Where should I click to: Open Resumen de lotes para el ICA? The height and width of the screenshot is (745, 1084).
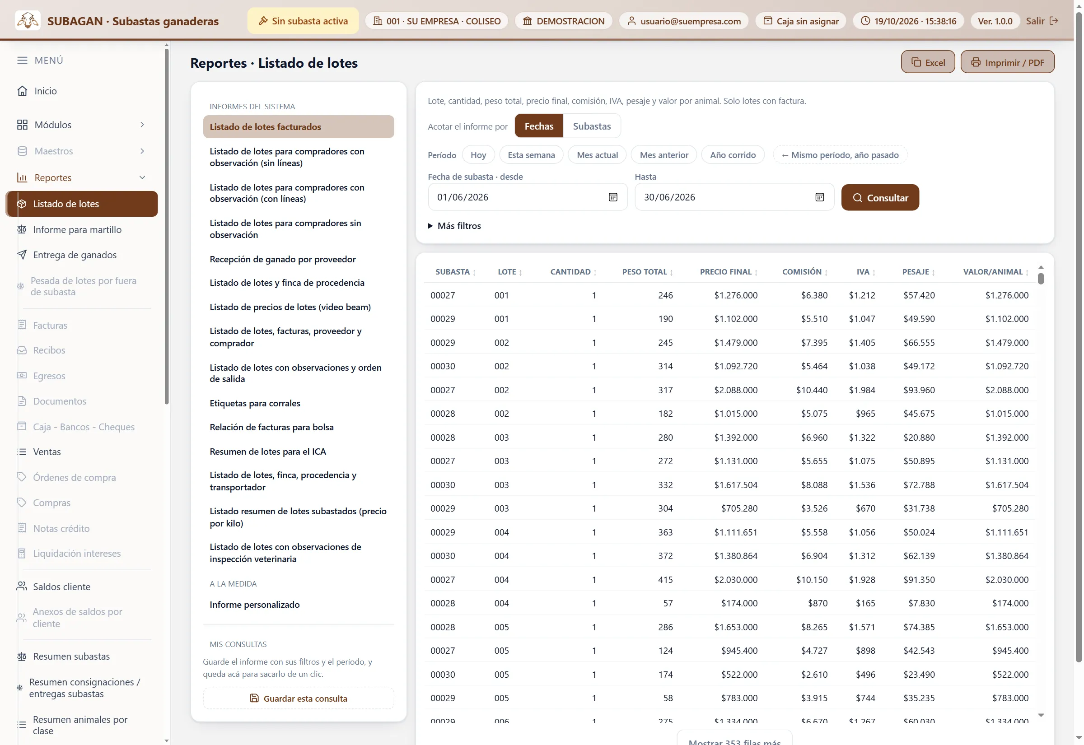click(267, 452)
